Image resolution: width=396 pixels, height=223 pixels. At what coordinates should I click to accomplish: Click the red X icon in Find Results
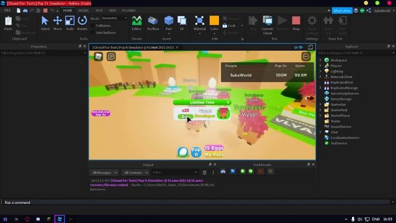click(260, 171)
